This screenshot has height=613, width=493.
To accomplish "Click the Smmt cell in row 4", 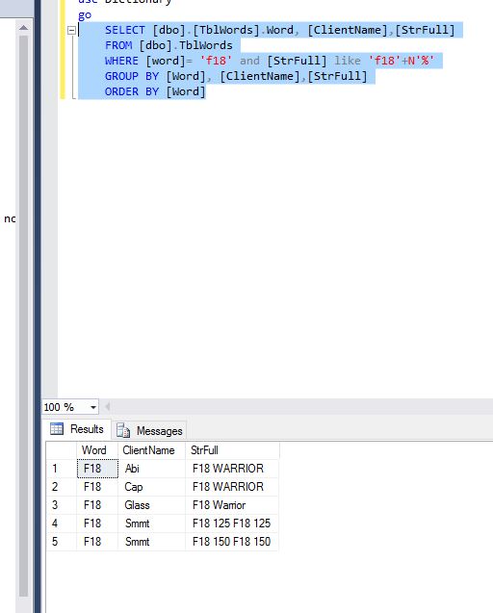I will 151,524.
